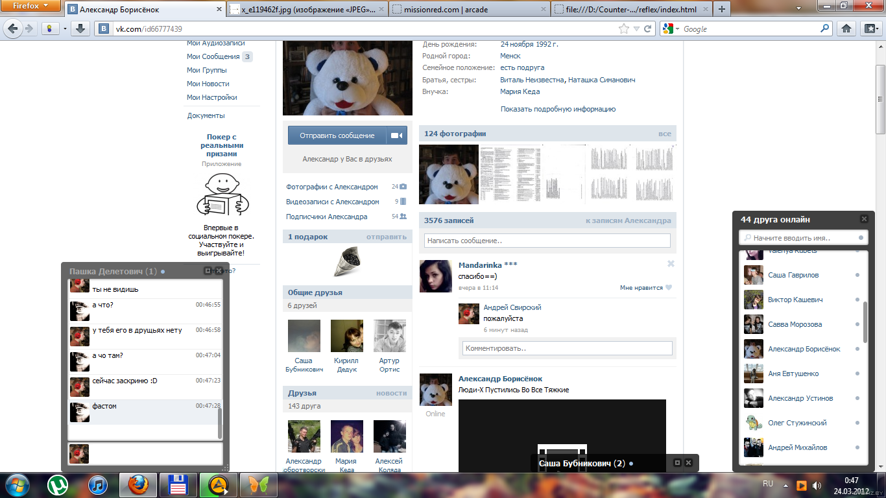Viewport: 886px width, 498px height.
Task: Click the Мария Кеда granddaughter link
Action: 520,91
